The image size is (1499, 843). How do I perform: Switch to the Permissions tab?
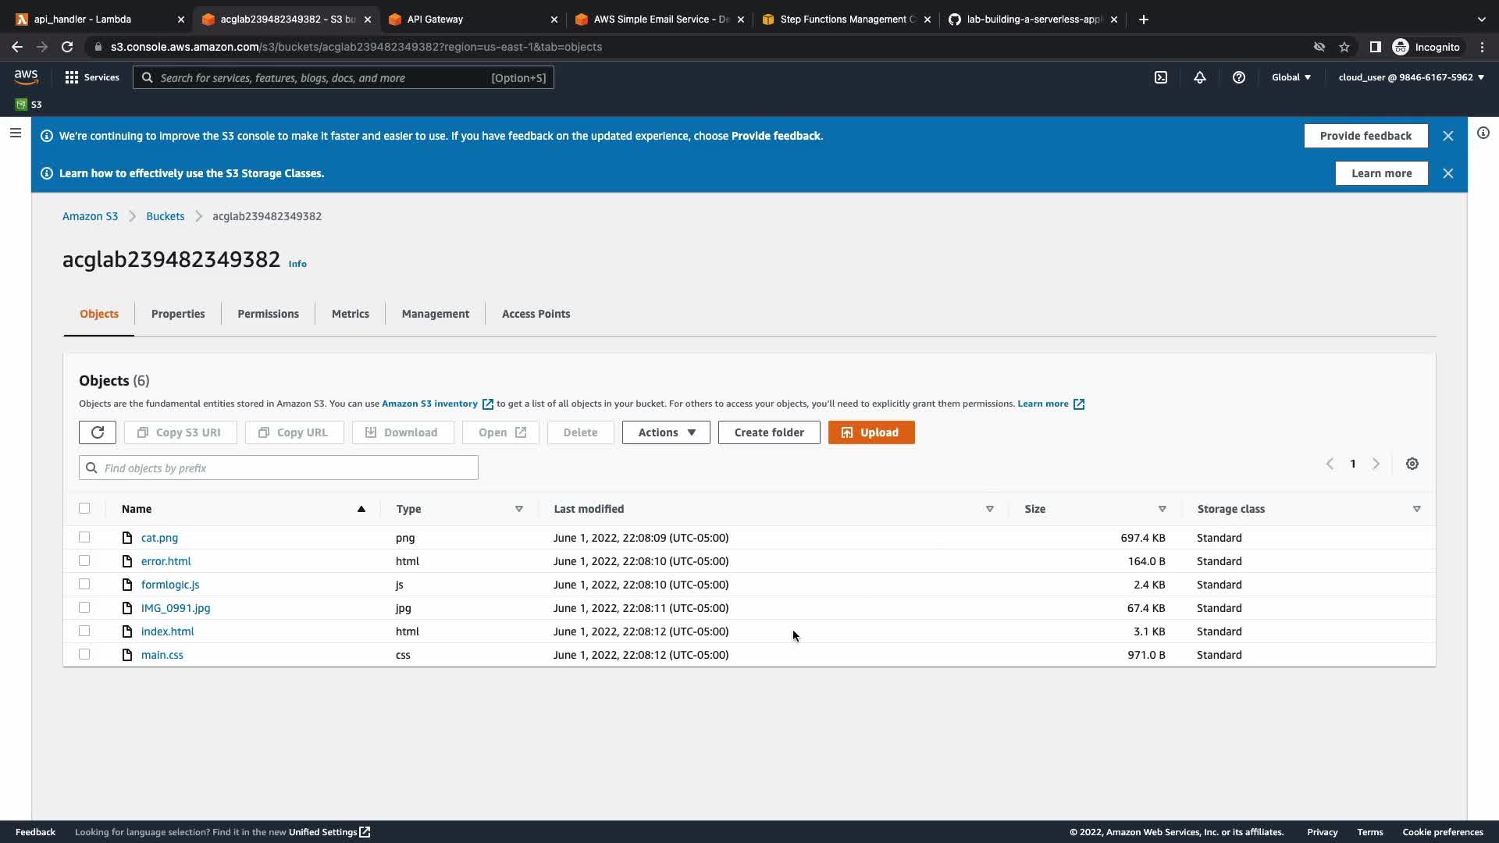(x=268, y=314)
